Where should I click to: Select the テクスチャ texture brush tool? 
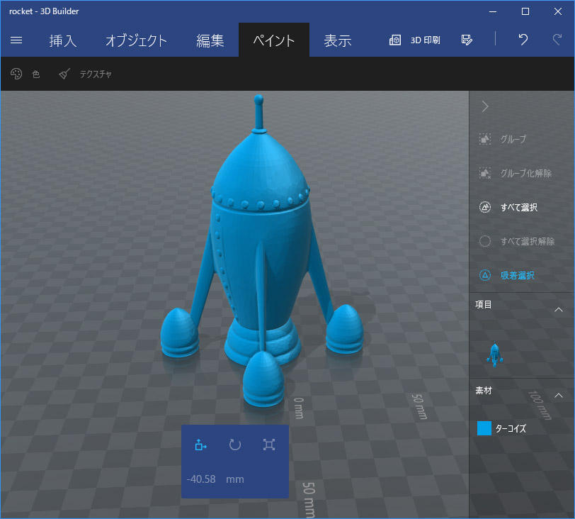[86, 74]
